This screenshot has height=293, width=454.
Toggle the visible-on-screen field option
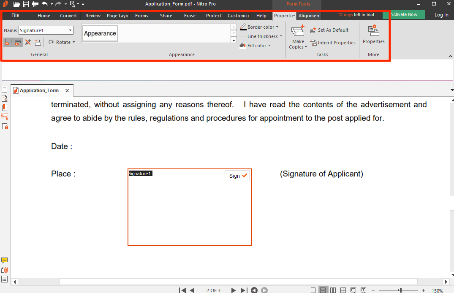point(8,42)
